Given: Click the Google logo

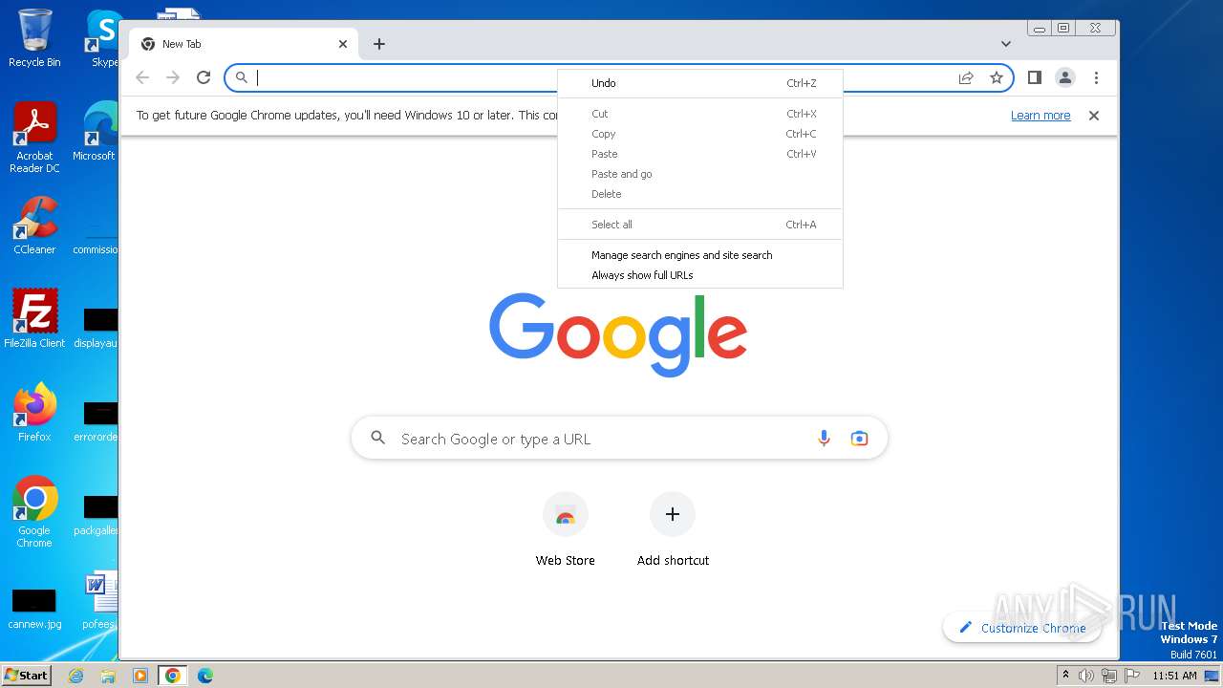Looking at the screenshot, I should 618,334.
